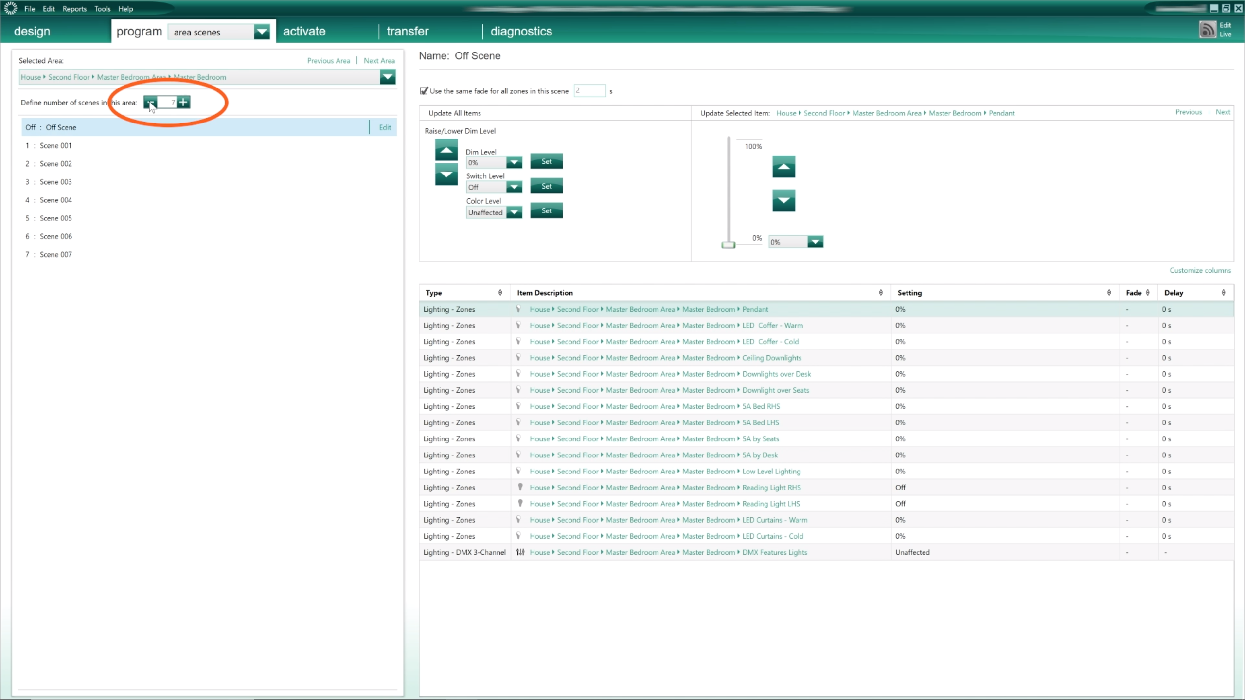Click bulb icon for 5A Bed RHS row
This screenshot has height=700, width=1245.
pos(519,406)
